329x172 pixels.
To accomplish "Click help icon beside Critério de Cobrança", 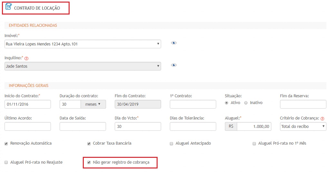I will tap(323, 119).
